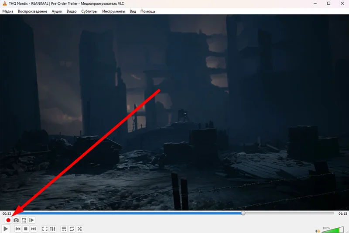Click the seek bar position handle

pyautogui.click(x=243, y=213)
